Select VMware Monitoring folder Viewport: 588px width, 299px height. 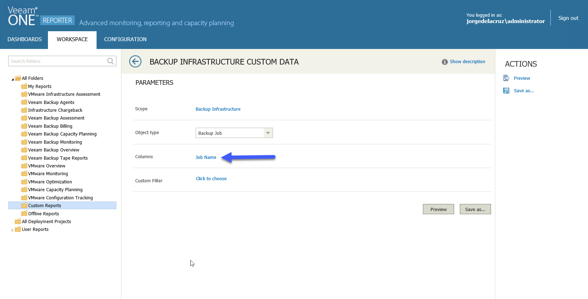tap(48, 174)
